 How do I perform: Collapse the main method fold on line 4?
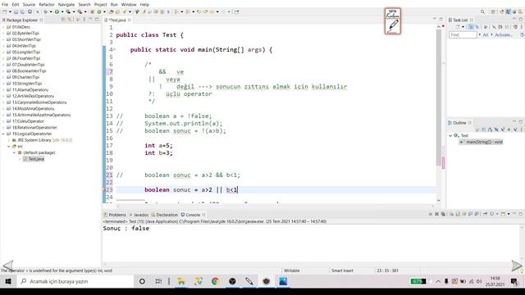pos(114,49)
